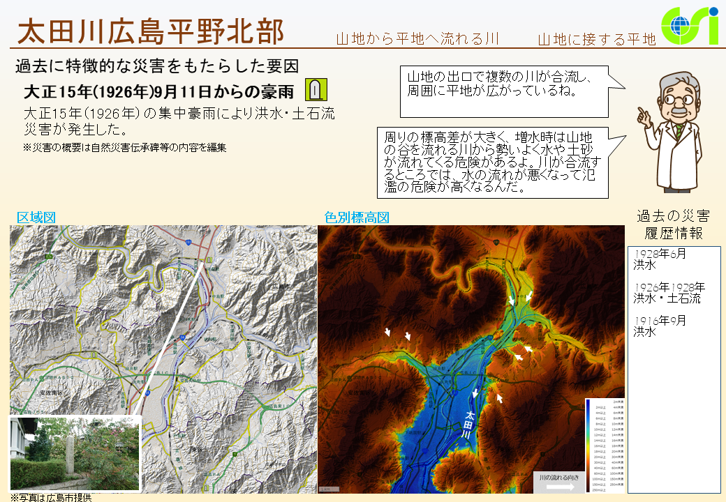This screenshot has width=726, height=502.
Task: Click the ※災害の概要 note text
Action: 124,148
